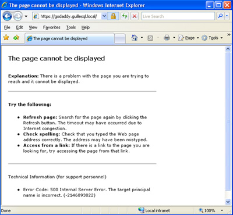
Task: Open the Print options dropdown arrow
Action: click(x=174, y=38)
